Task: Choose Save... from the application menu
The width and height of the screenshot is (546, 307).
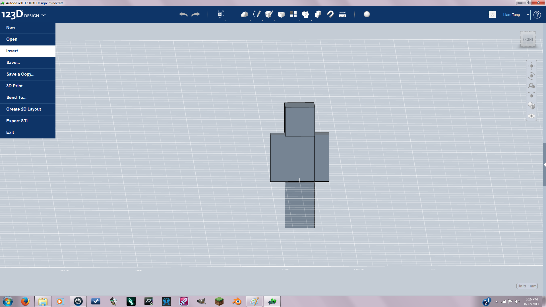Action: (28, 63)
